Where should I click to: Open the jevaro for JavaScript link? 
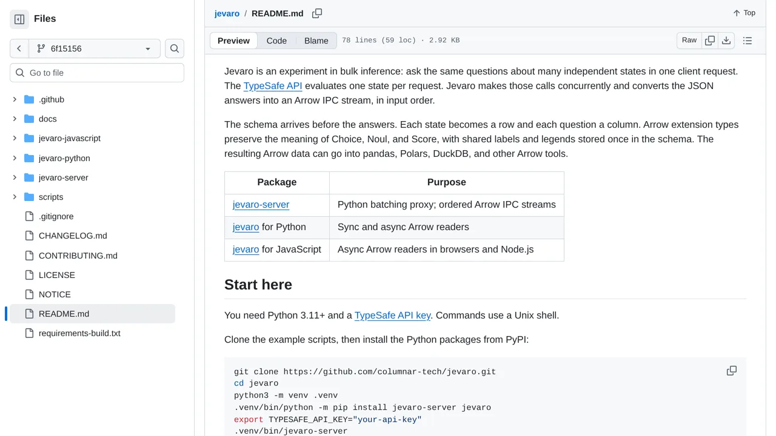(x=246, y=249)
